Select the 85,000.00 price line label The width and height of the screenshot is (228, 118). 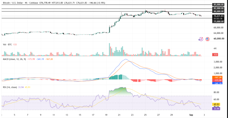click(218, 5)
